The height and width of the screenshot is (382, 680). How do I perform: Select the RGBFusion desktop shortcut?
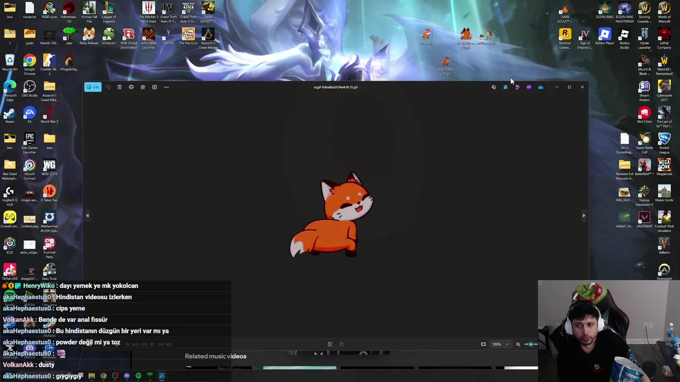coord(49,10)
